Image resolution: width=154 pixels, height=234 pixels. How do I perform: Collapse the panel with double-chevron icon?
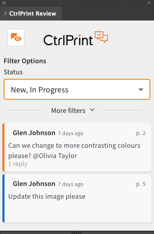[x=149, y=3]
